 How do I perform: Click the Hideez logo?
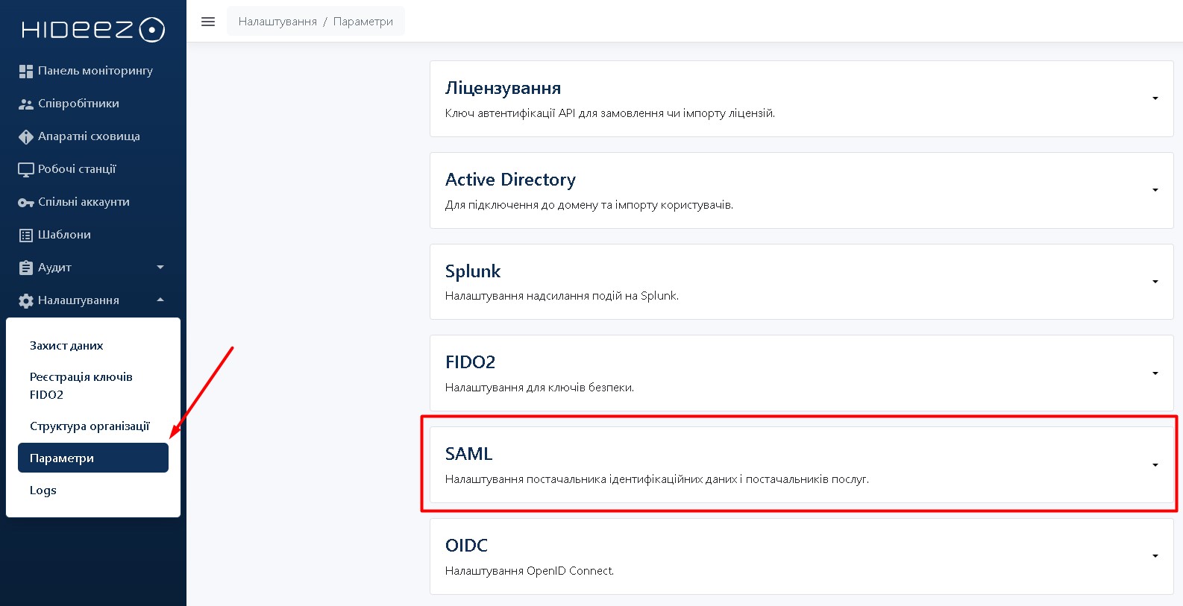92,29
